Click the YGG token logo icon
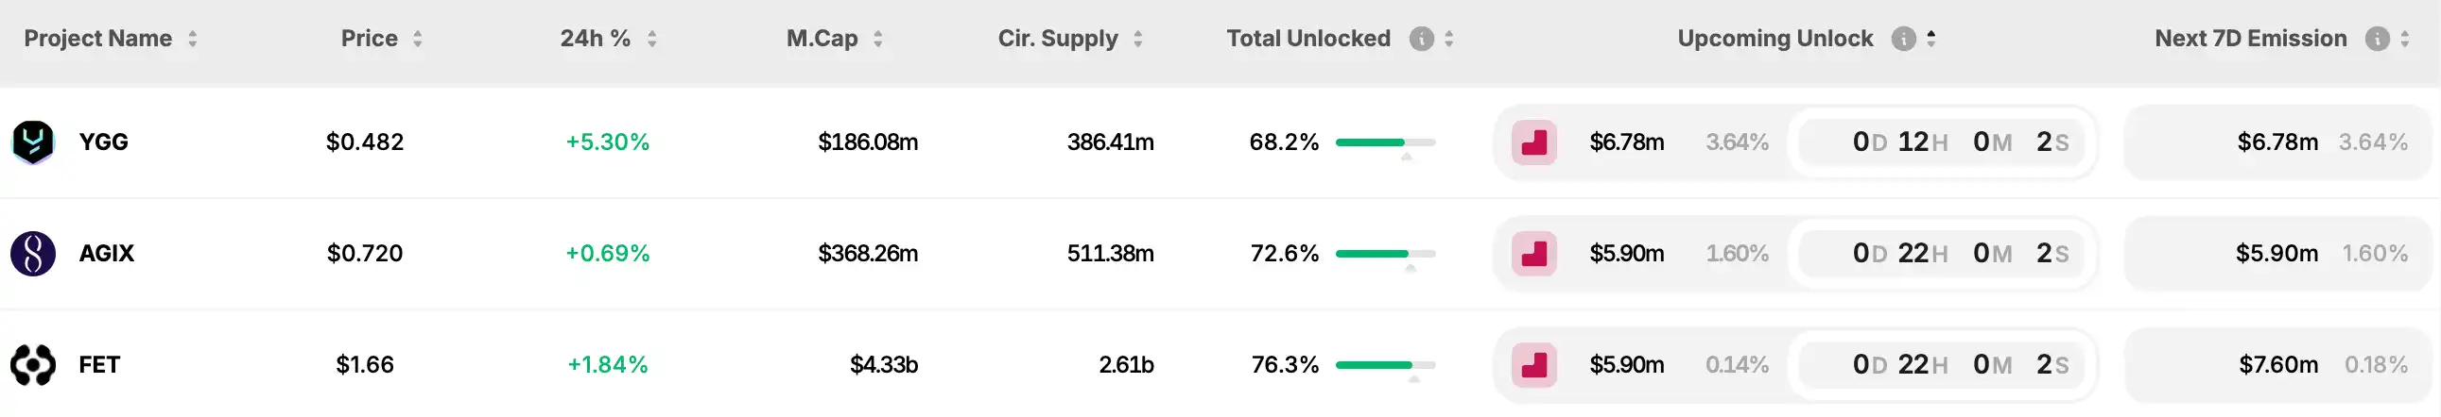Viewport: 2441px width, 417px height. [33, 142]
